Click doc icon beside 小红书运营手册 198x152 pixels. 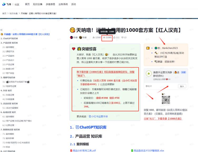(x=90, y=117)
